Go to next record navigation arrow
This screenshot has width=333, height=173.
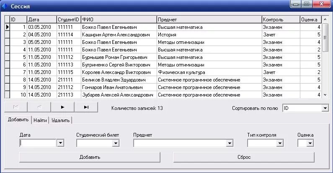tap(63, 107)
